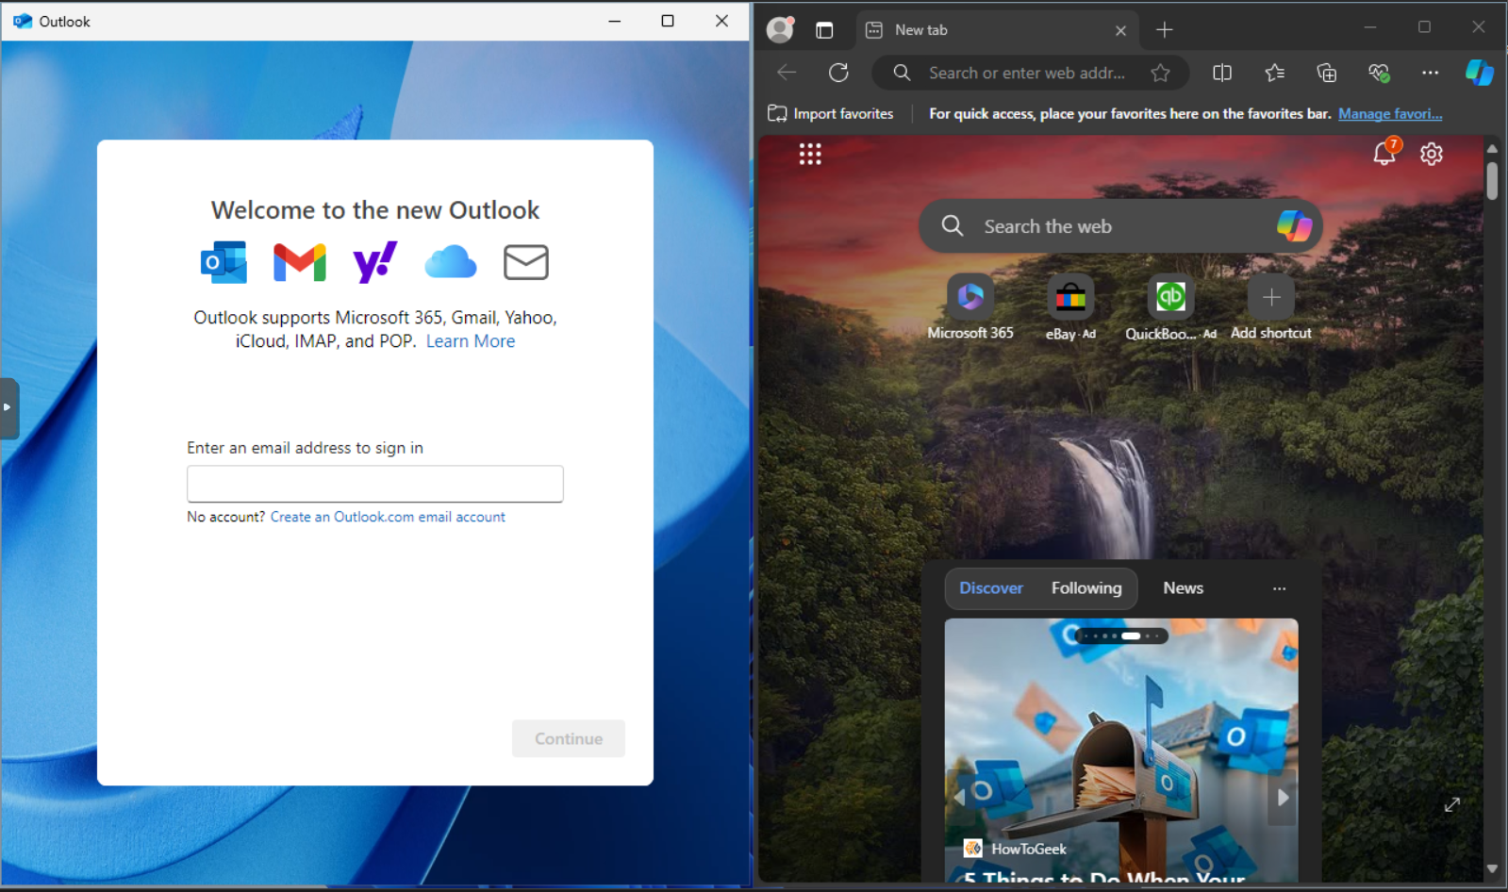The width and height of the screenshot is (1508, 892).
Task: Open Edge Settings and more menu
Action: [1431, 73]
